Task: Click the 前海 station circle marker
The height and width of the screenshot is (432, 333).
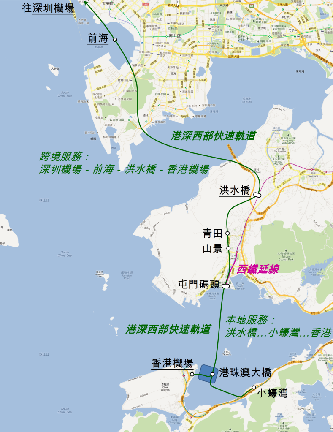Action: pos(115,40)
